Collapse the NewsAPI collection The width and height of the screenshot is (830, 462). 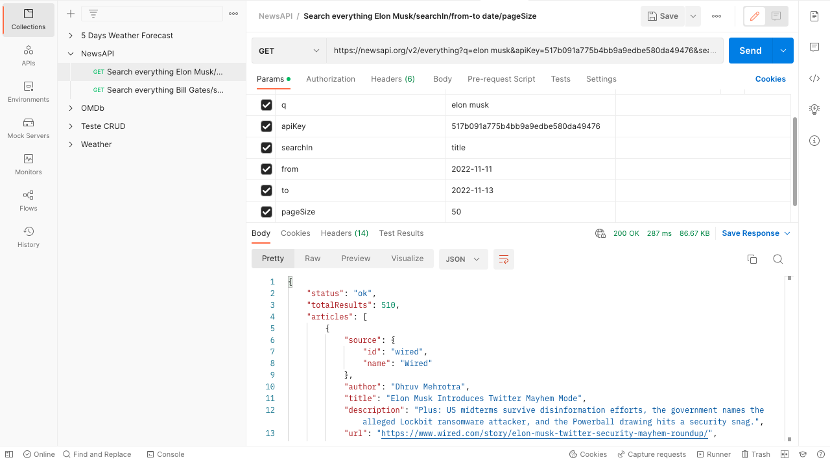pos(71,54)
